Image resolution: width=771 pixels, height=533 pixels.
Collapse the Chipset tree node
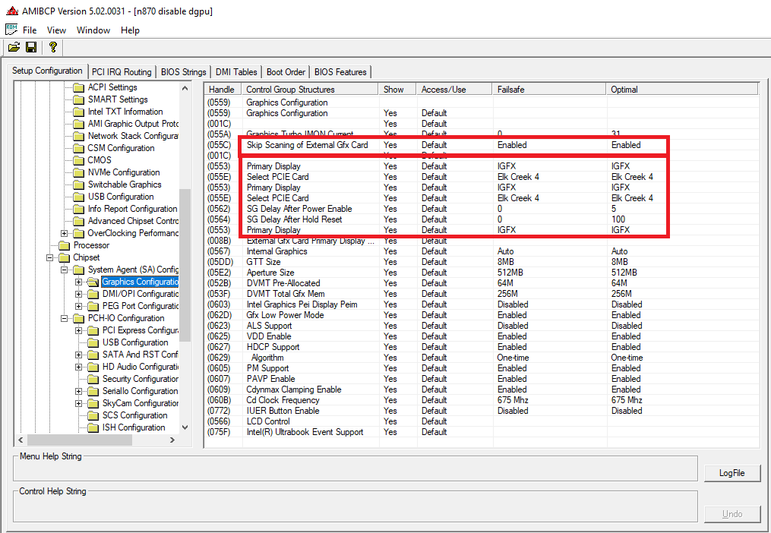(x=50, y=257)
